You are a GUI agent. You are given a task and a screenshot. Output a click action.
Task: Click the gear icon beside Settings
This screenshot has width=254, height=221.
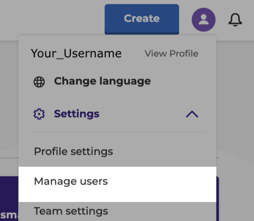tap(39, 114)
